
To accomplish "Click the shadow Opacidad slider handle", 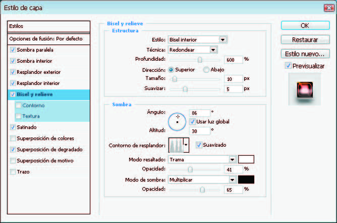I will 202,190.
